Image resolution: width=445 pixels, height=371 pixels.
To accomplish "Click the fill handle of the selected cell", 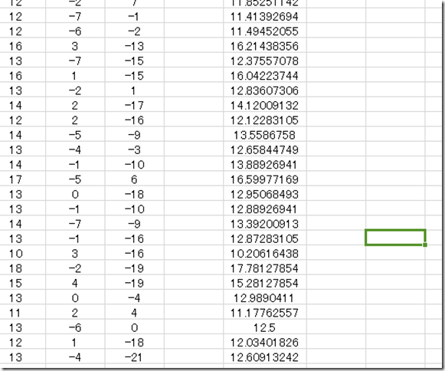I will coord(425,245).
